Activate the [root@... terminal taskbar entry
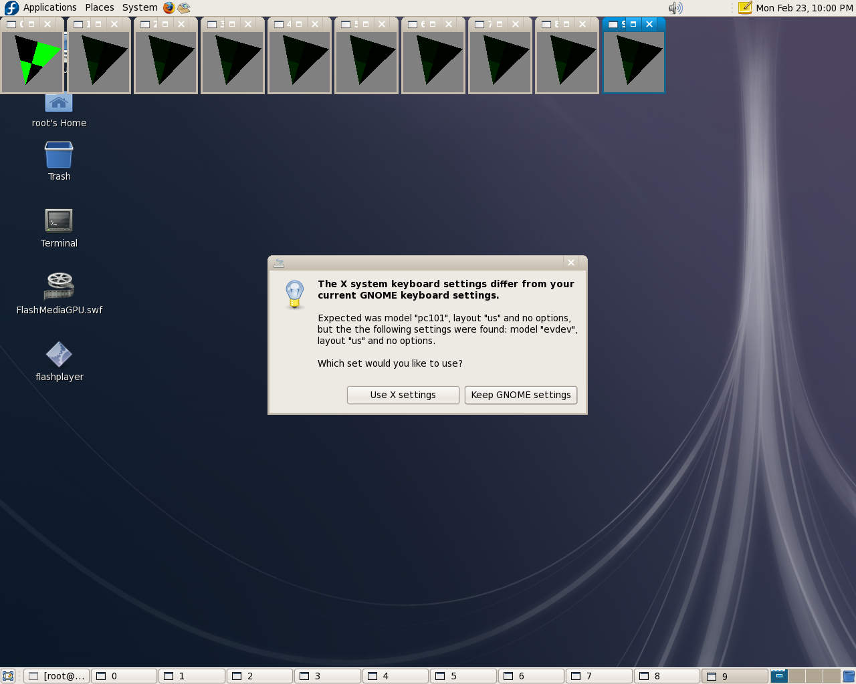 [57, 676]
